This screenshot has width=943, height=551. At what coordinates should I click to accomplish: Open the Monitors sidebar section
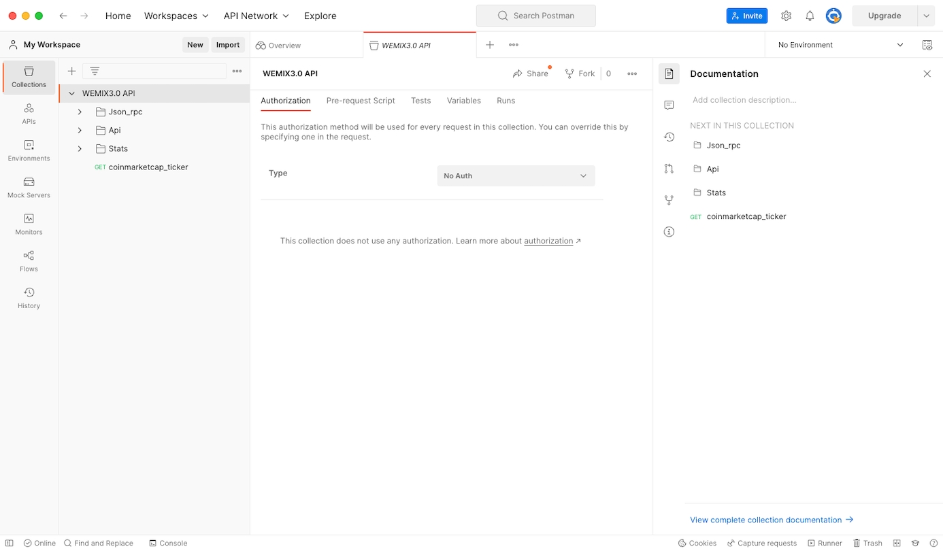[x=29, y=224]
